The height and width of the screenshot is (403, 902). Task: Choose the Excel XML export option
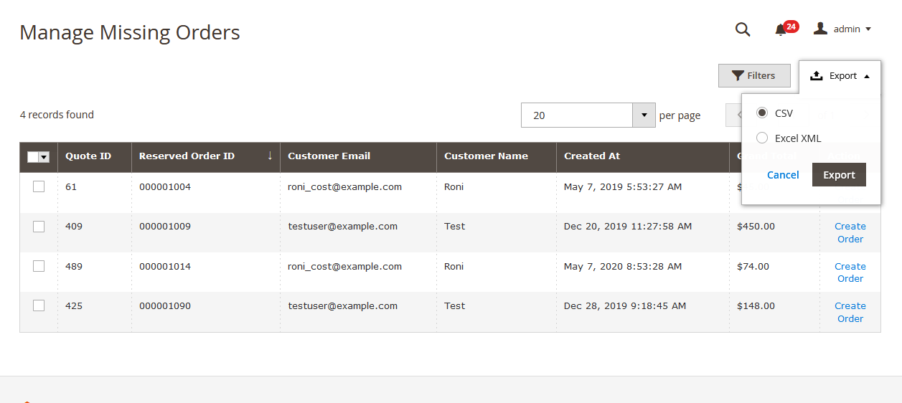762,138
